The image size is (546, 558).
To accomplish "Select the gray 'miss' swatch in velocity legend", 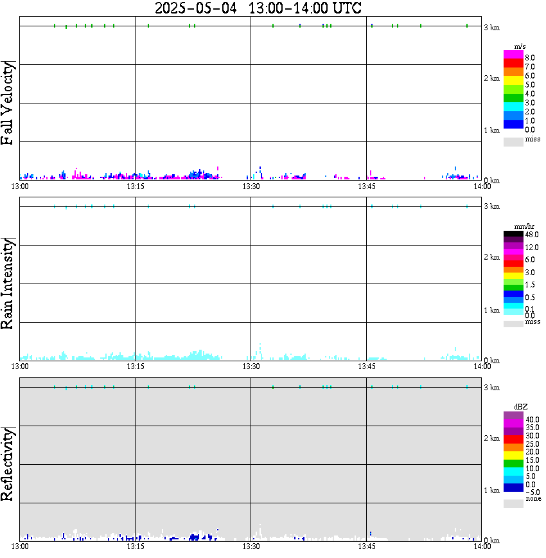I will tap(513, 141).
